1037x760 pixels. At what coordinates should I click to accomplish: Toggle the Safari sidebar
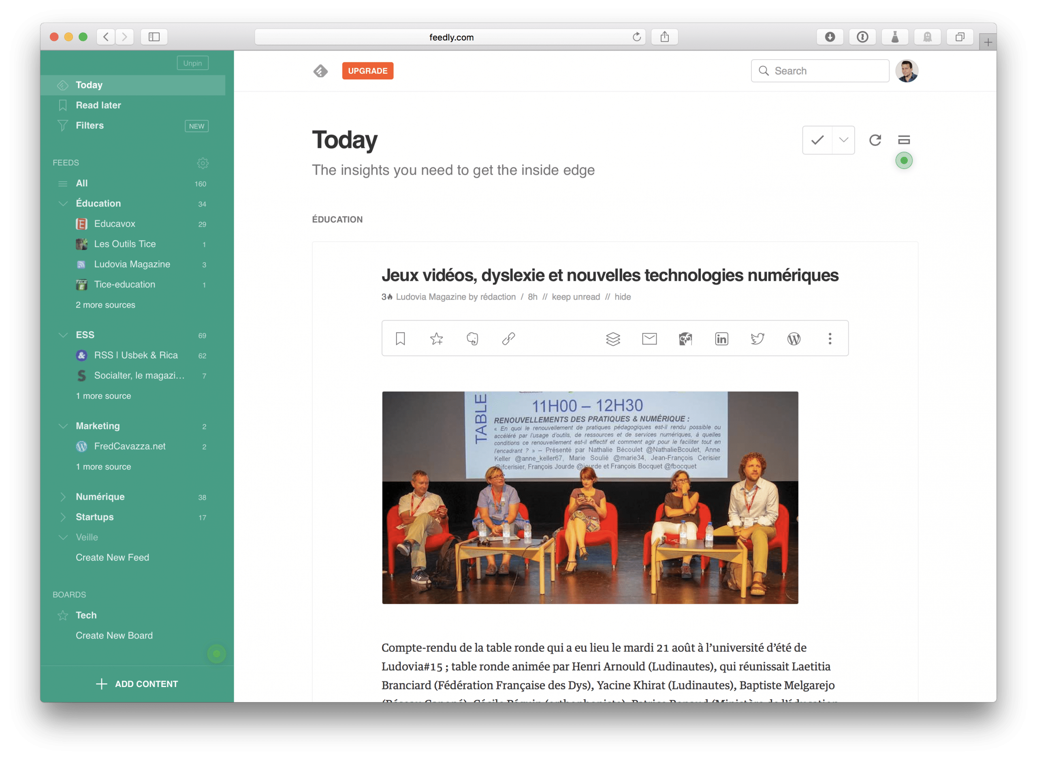pyautogui.click(x=154, y=37)
